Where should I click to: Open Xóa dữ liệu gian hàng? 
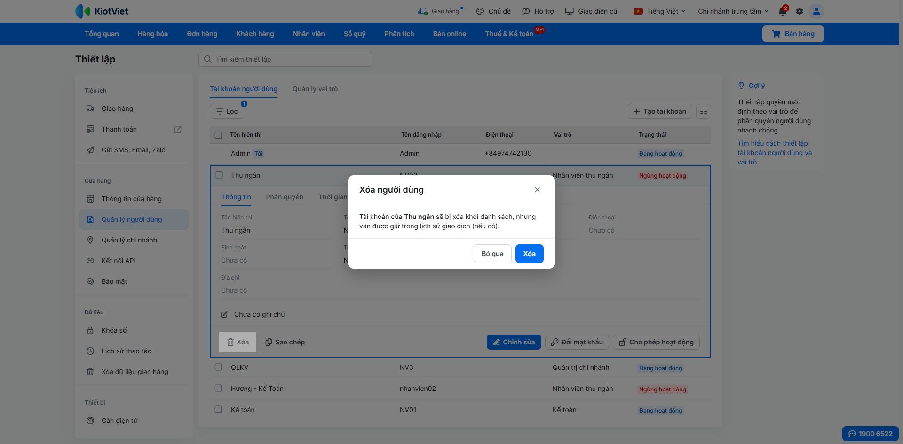coord(135,372)
